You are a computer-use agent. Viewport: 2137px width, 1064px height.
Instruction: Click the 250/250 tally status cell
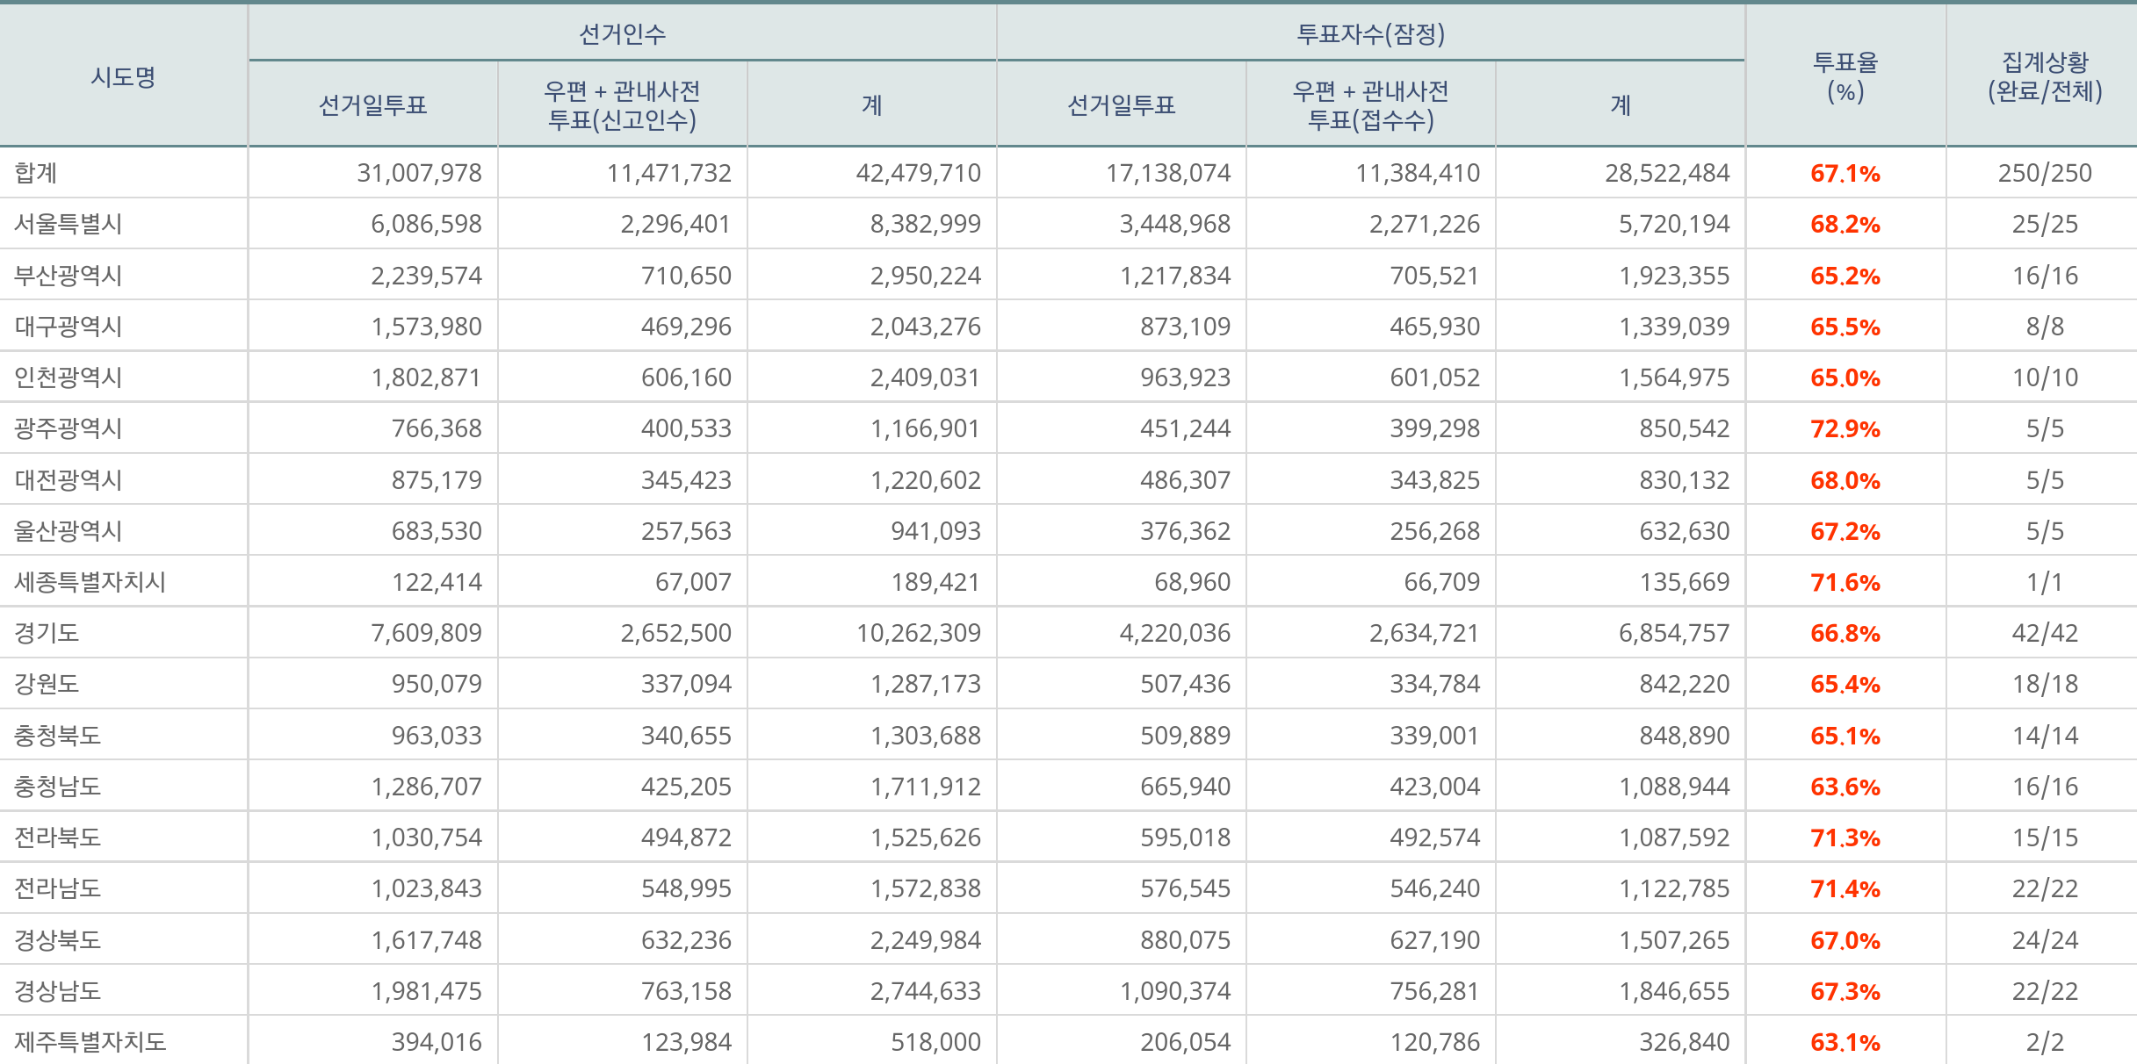point(2044,173)
